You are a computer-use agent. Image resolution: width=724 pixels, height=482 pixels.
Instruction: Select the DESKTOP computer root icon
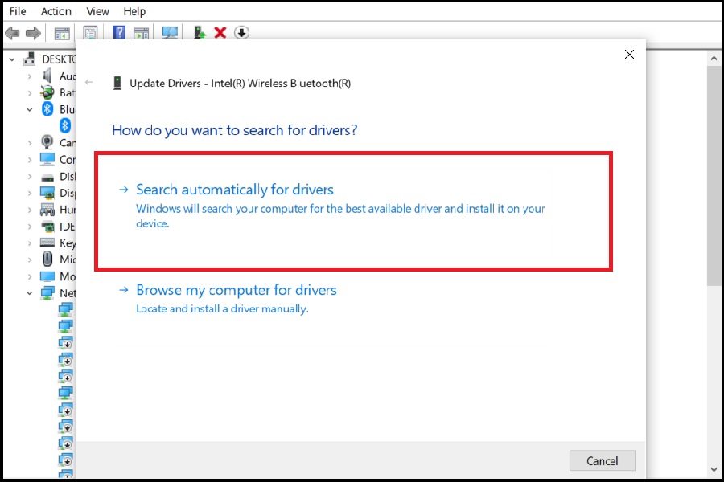click(x=30, y=59)
